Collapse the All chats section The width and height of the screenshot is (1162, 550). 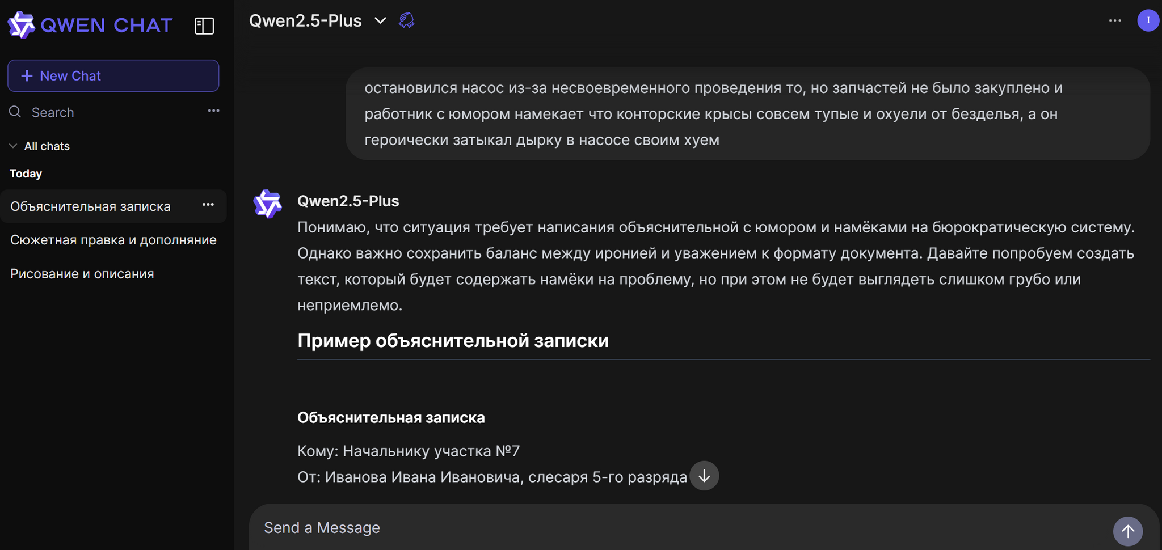click(x=14, y=146)
